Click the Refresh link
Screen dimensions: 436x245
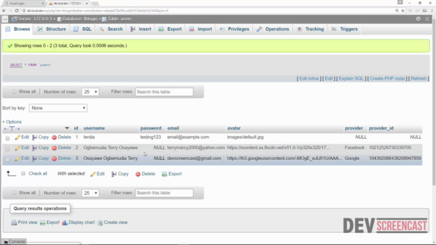(418, 79)
